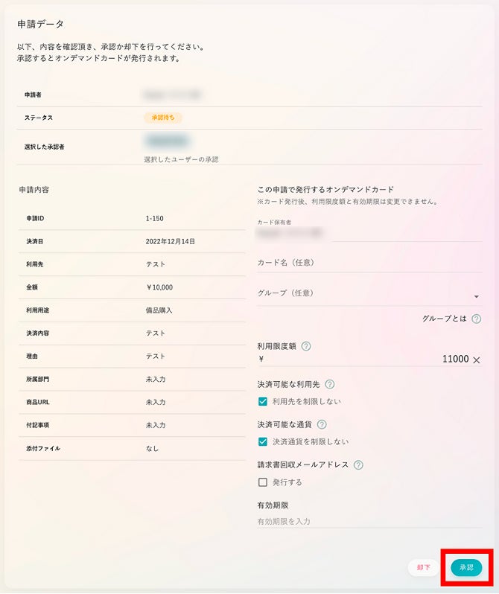Approve the request with 承認 button
The width and height of the screenshot is (499, 594).
(466, 567)
